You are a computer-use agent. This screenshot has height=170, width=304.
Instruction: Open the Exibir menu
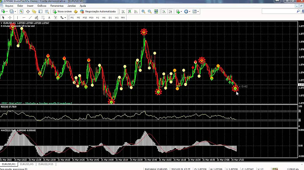coord(20,6)
